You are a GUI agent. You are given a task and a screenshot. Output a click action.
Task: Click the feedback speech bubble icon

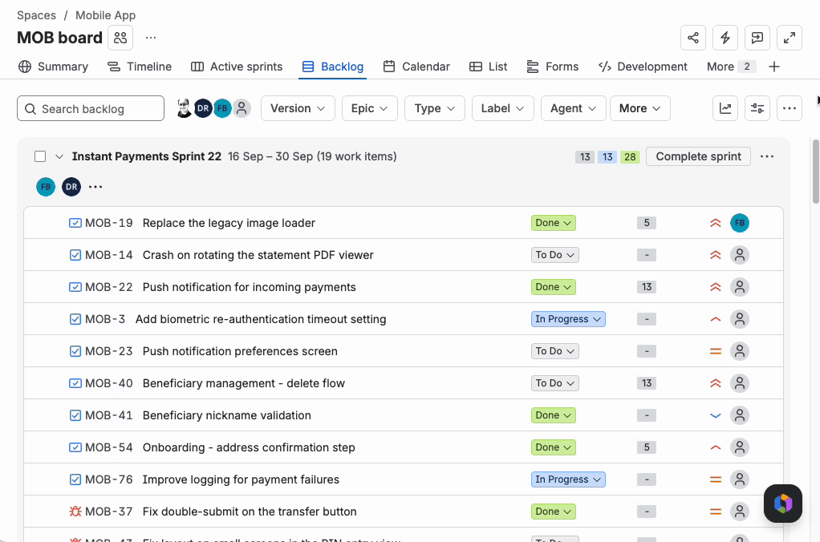(x=757, y=38)
